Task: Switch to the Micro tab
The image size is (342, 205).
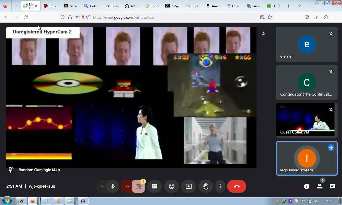Action: click(71, 6)
